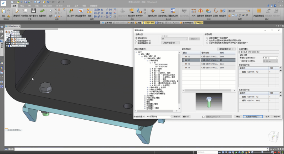Image resolution: width=284 pixels, height=154 pixels.
Task: Select the 螺栓部件 radio button
Action: coord(137,38)
